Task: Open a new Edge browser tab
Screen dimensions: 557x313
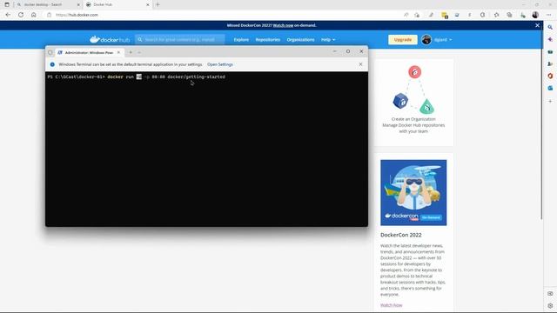Action: click(x=158, y=4)
